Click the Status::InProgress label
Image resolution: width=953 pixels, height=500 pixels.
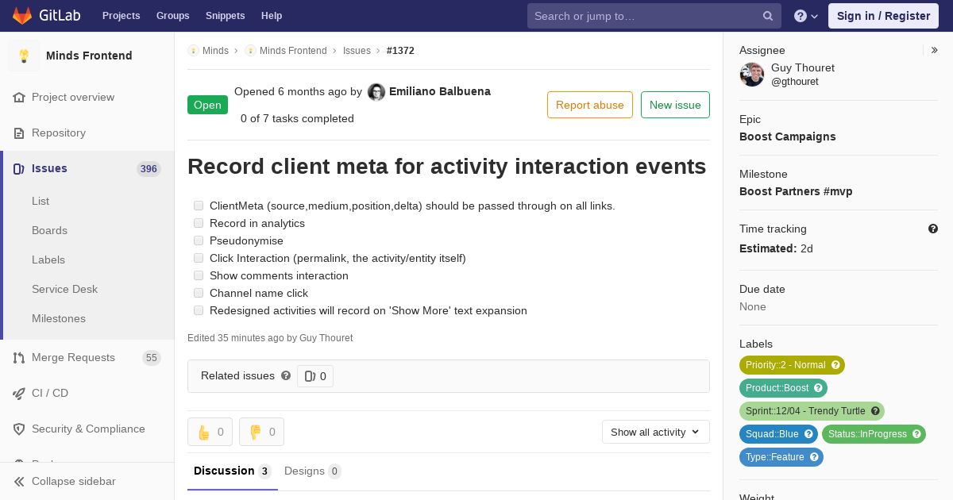[x=874, y=434]
